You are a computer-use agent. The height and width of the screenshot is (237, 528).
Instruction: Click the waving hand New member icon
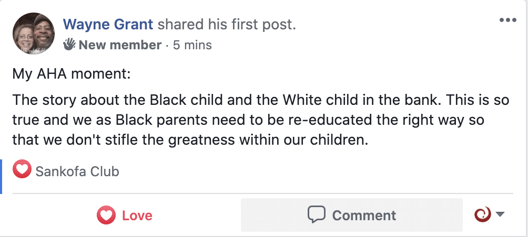click(x=69, y=45)
